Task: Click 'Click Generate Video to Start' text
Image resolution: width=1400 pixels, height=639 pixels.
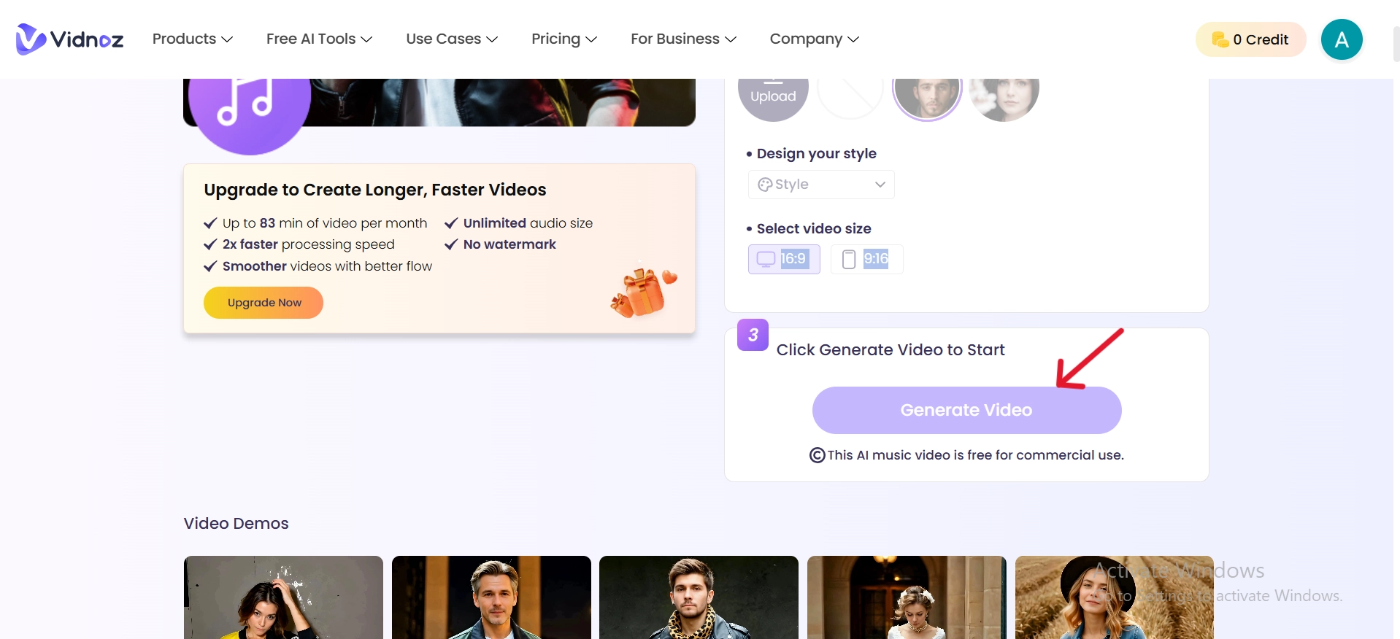Action: [x=891, y=350]
